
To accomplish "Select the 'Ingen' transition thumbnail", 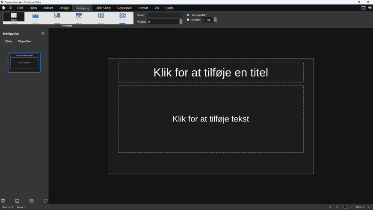I will coord(14,17).
